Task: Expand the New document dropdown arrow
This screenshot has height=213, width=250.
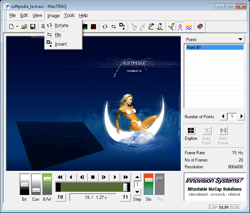Action: click(17, 26)
